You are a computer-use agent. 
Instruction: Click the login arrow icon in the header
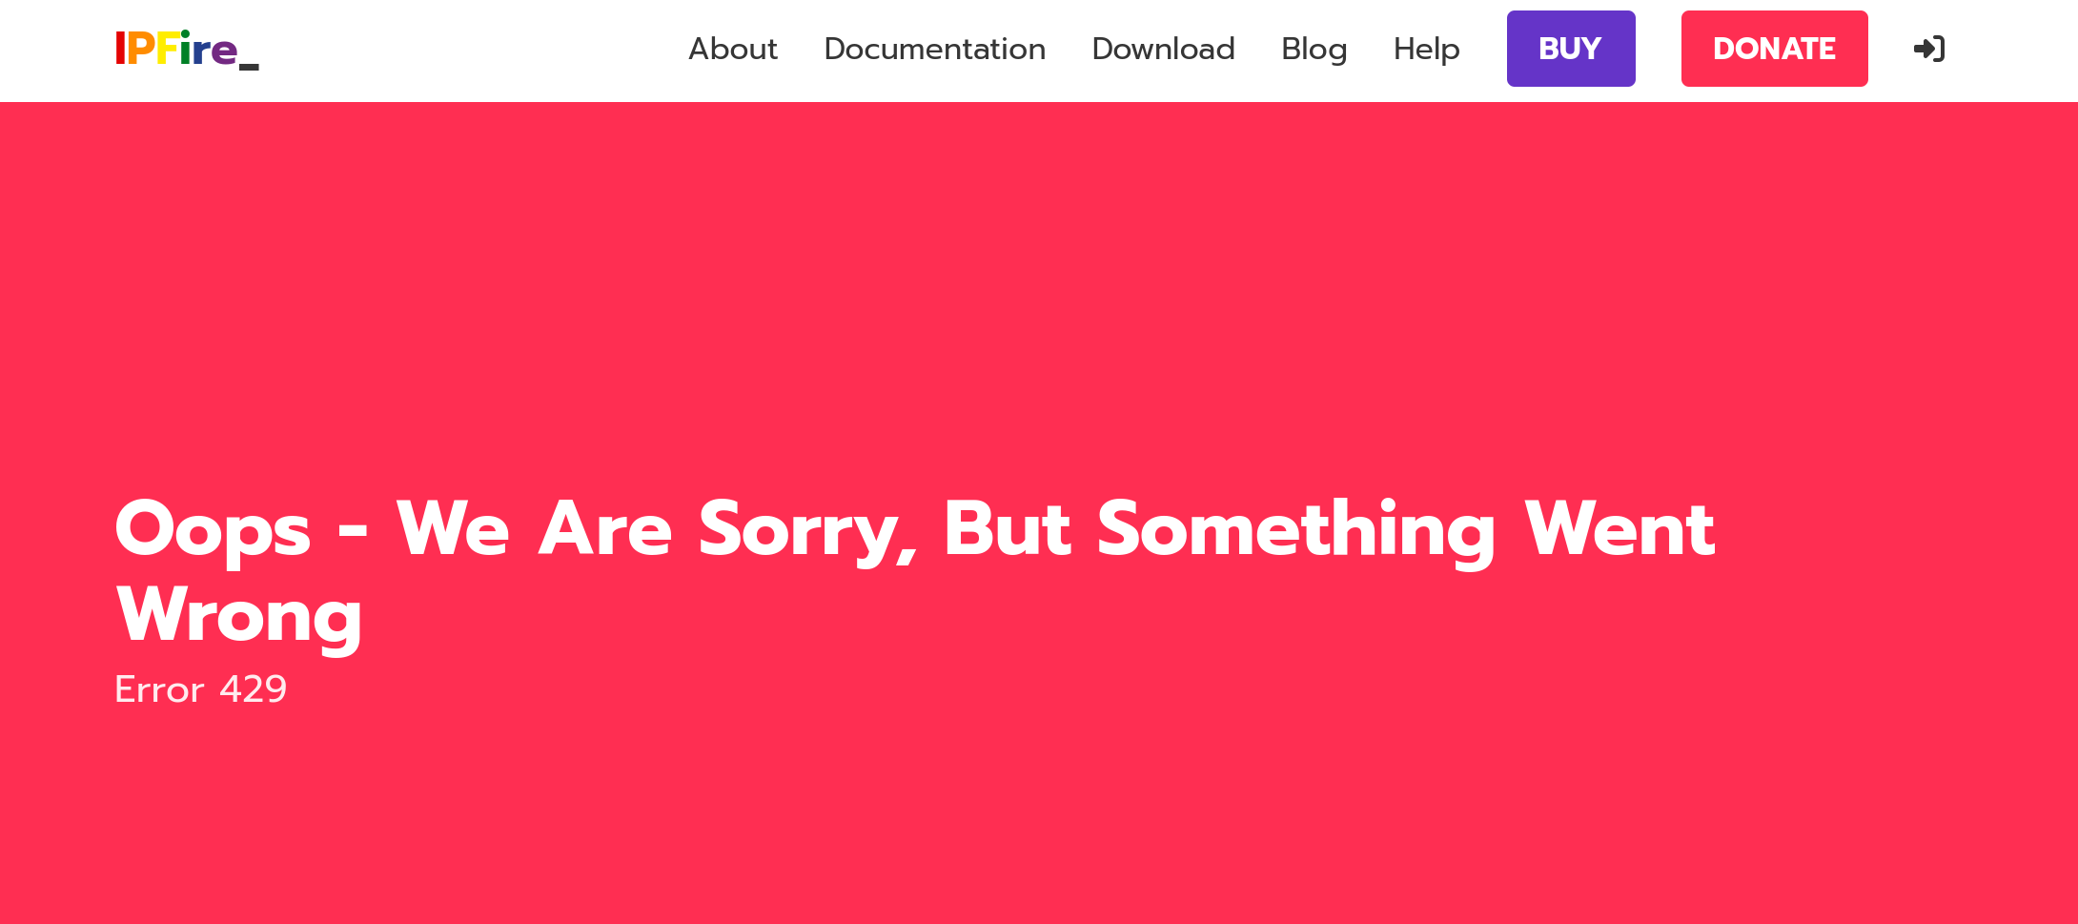(x=1929, y=49)
